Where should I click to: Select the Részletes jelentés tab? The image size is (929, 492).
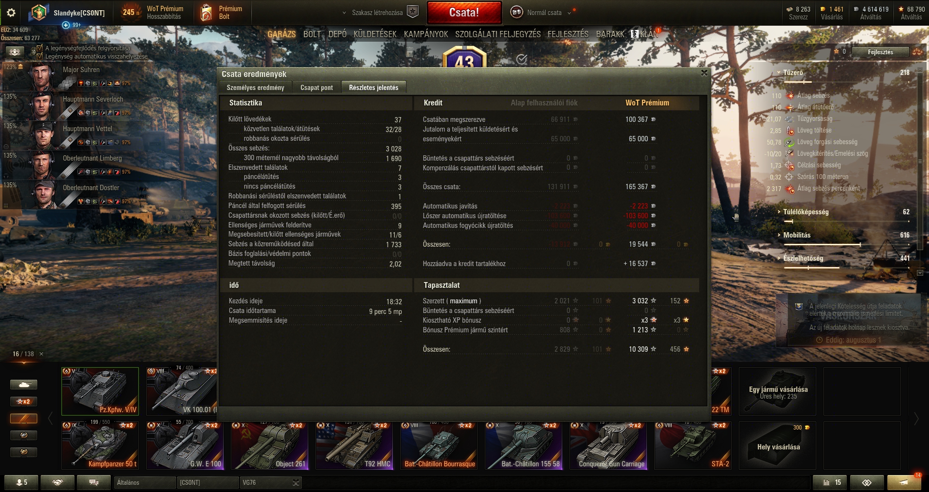[x=374, y=88]
